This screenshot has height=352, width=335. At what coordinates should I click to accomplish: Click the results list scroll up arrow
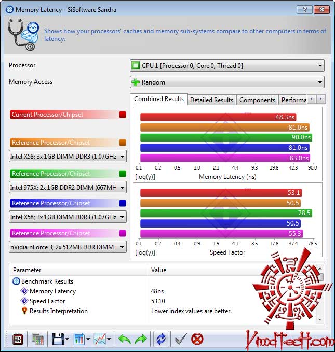(x=320, y=268)
